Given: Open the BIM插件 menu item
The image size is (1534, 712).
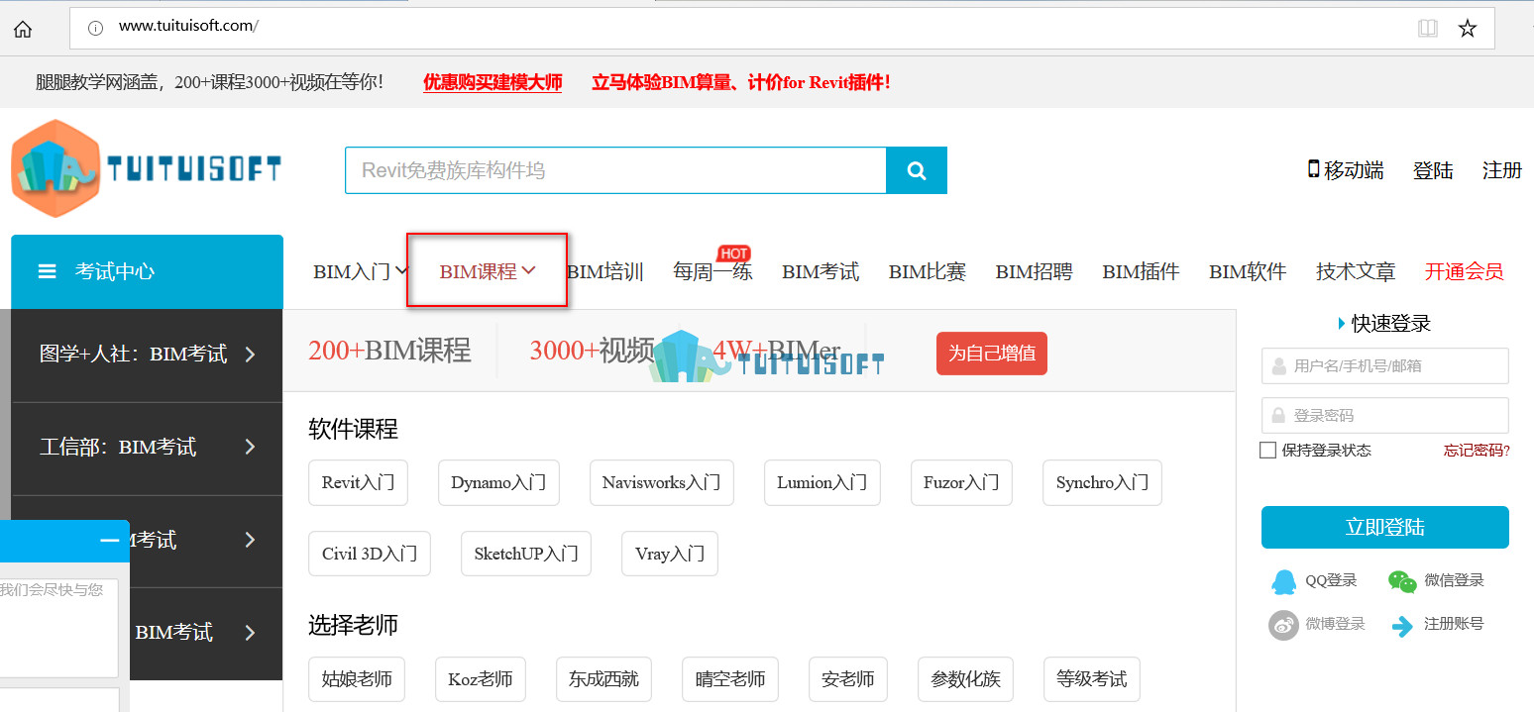Looking at the screenshot, I should [1141, 271].
